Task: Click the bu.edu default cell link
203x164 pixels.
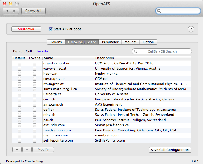Action: 42,51
